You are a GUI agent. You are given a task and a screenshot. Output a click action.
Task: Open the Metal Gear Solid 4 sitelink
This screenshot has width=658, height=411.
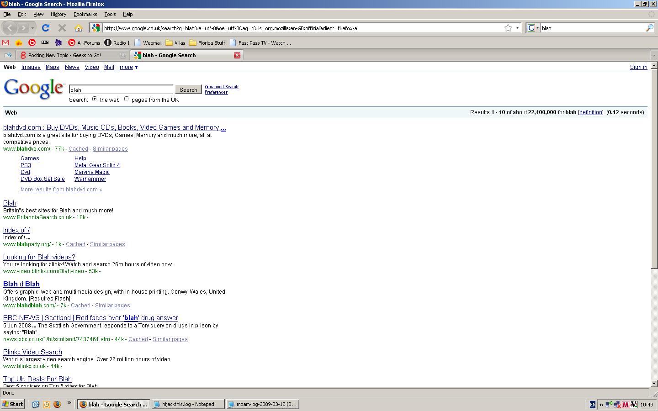point(97,165)
